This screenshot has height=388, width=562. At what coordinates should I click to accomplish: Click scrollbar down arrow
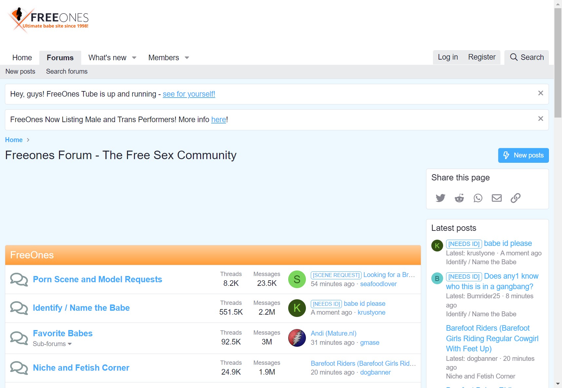(558, 384)
